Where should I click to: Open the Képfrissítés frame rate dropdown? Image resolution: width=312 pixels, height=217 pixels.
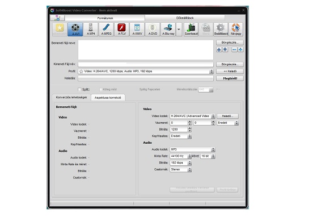189,136
